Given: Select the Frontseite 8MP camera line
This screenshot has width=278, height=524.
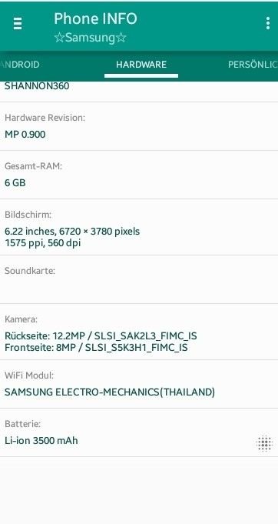Looking at the screenshot, I should click(96, 348).
